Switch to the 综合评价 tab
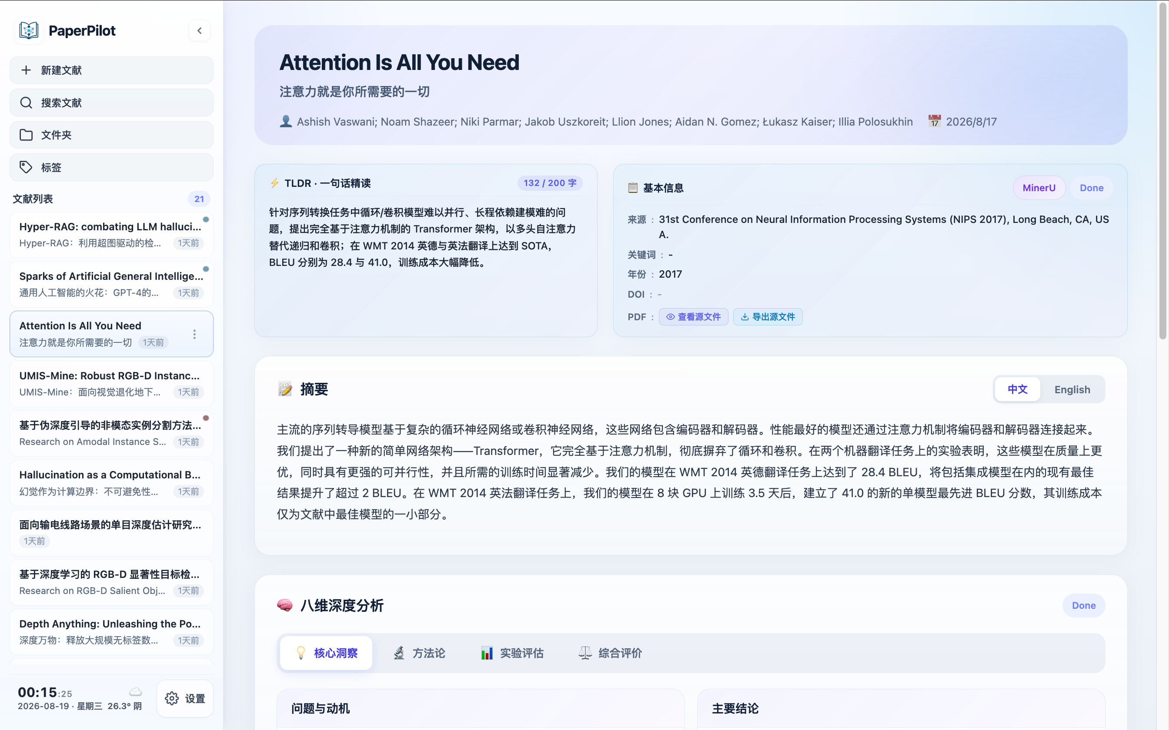1169x730 pixels. [610, 653]
